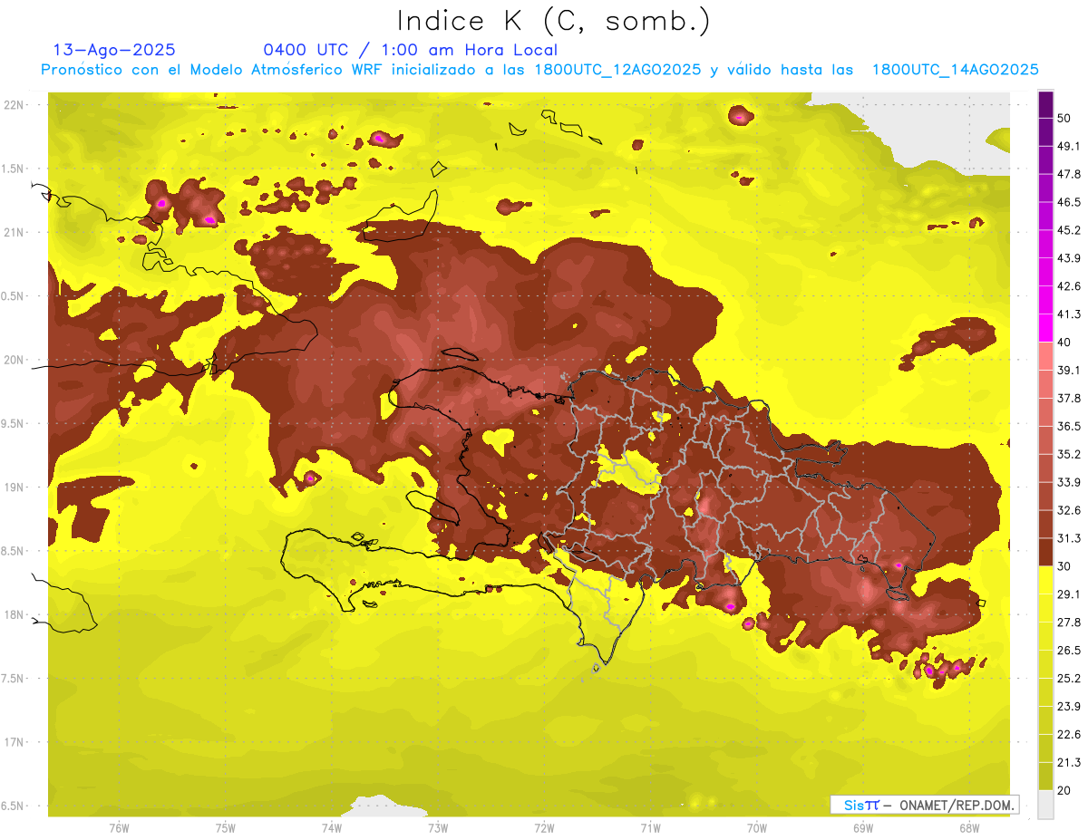Click '0400 UTC / 1:00 am Hora Local' text
The height and width of the screenshot is (840, 1088).
410,50
